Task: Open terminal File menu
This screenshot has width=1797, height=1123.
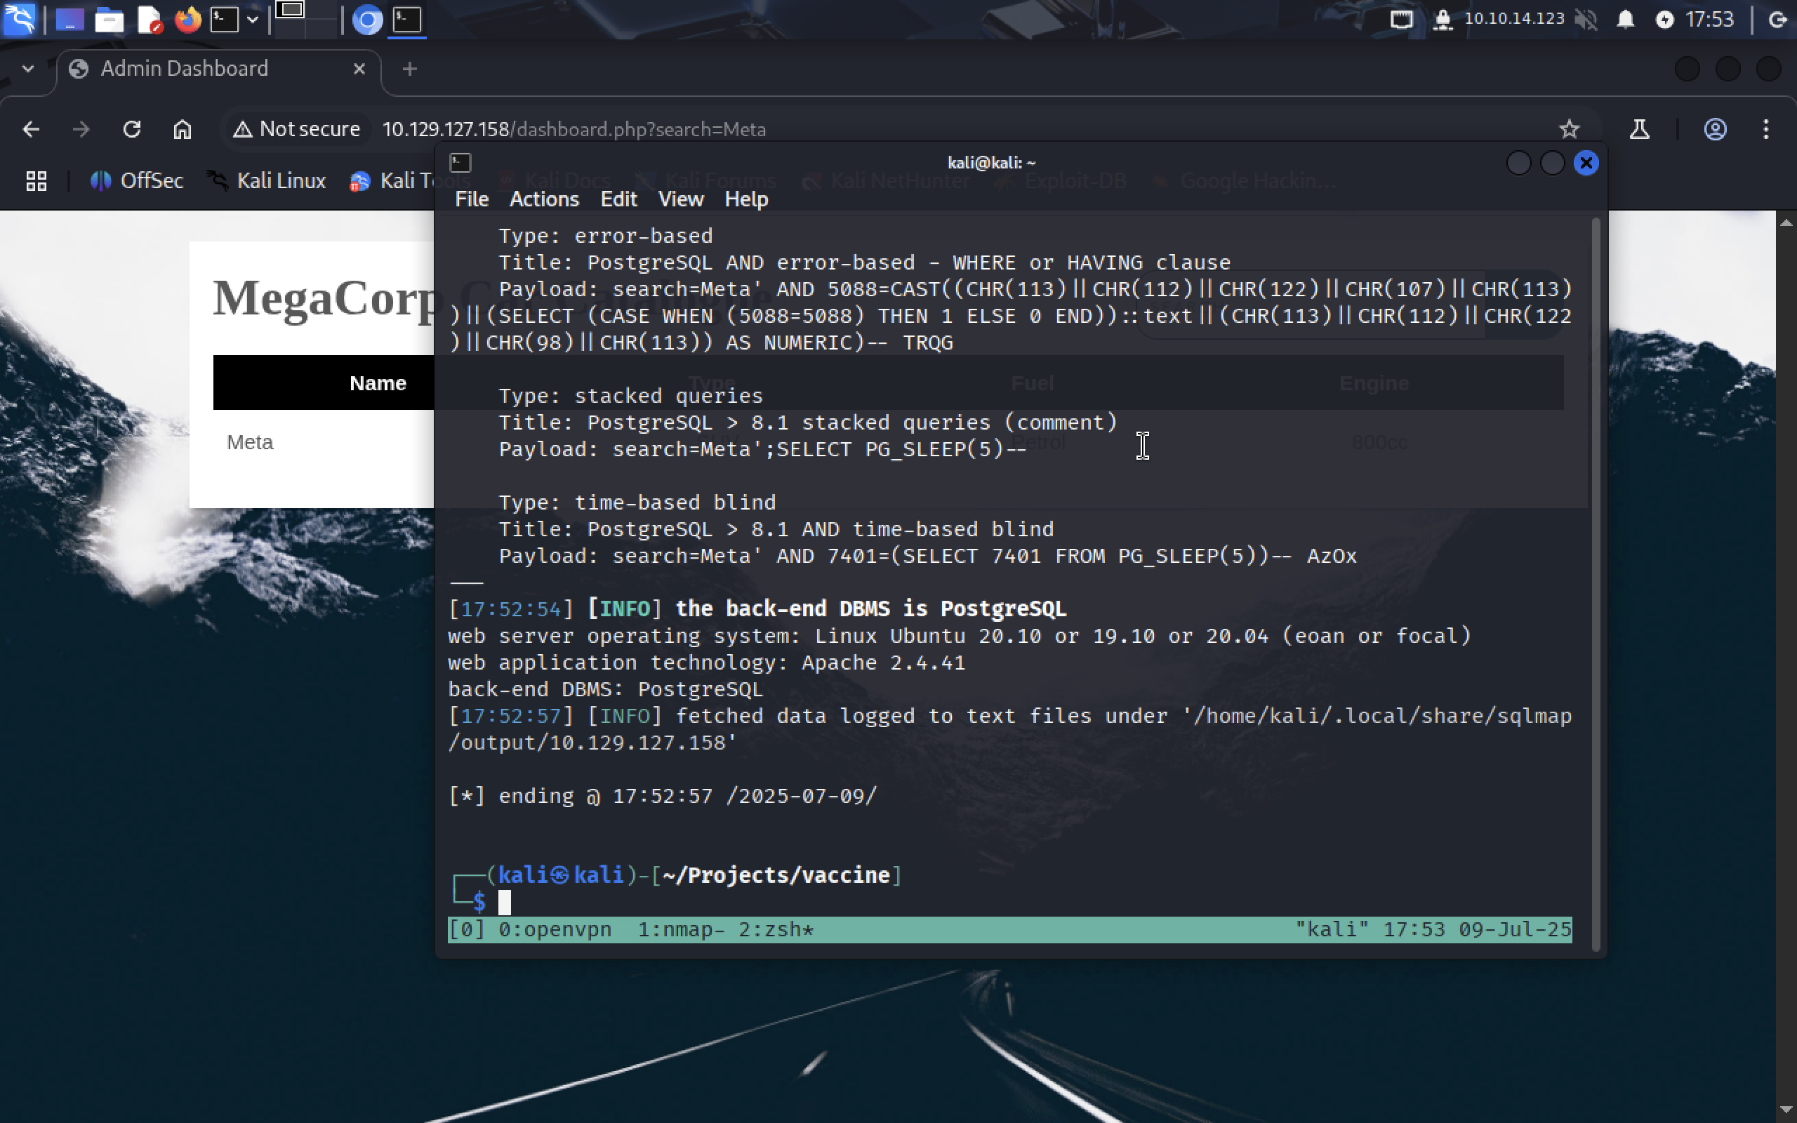Action: point(472,199)
